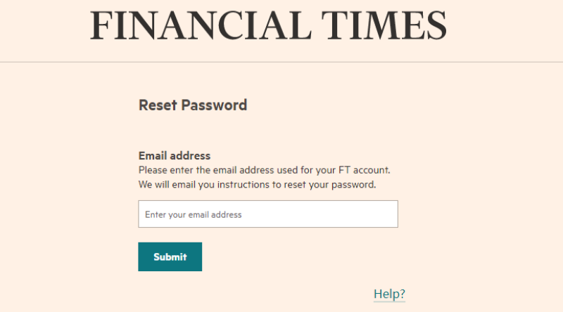
Task: Click the Reset Password heading
Action: pyautogui.click(x=193, y=105)
